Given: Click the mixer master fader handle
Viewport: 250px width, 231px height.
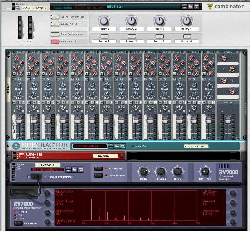Looking at the screenshot, I should pyautogui.click(x=228, y=120).
